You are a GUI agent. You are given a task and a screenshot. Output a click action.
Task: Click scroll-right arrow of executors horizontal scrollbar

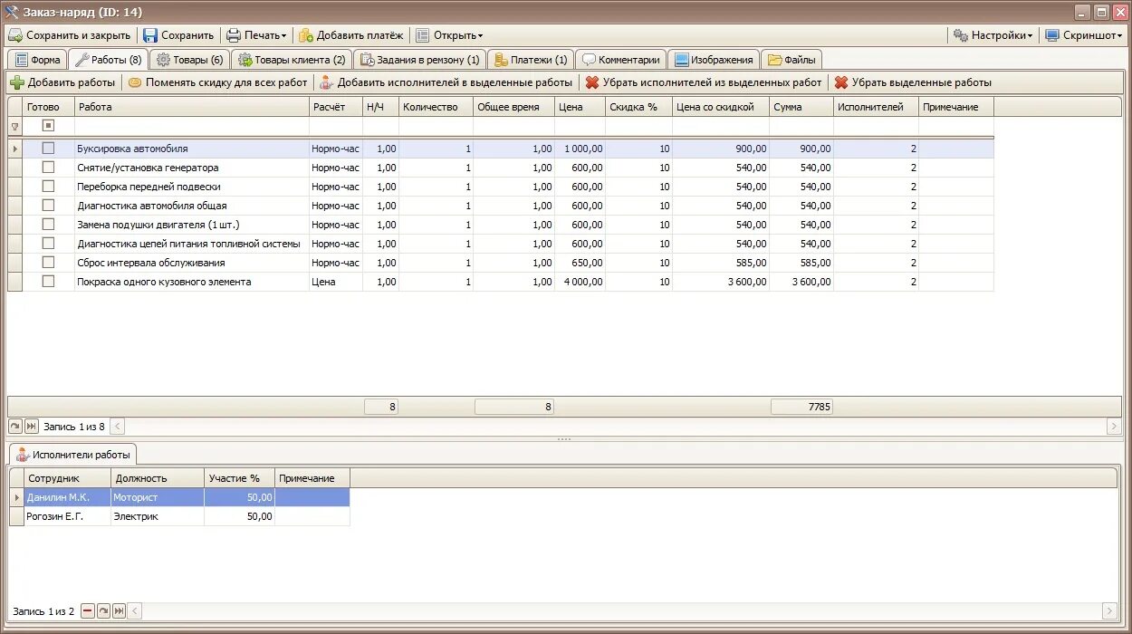tap(1108, 611)
